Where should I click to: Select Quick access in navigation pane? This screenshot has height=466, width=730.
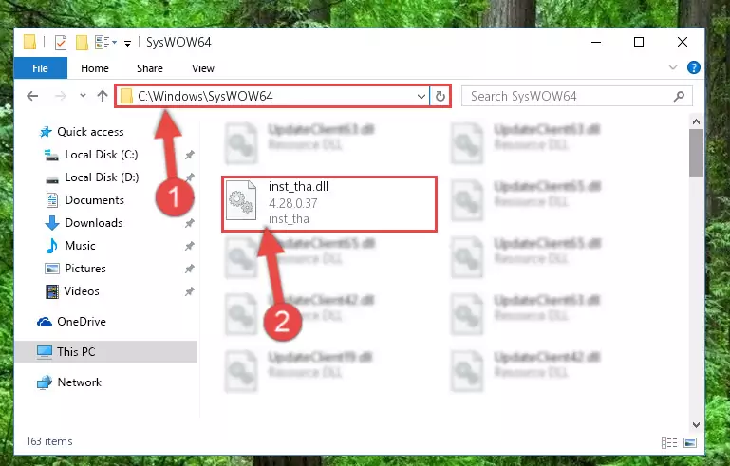click(90, 132)
